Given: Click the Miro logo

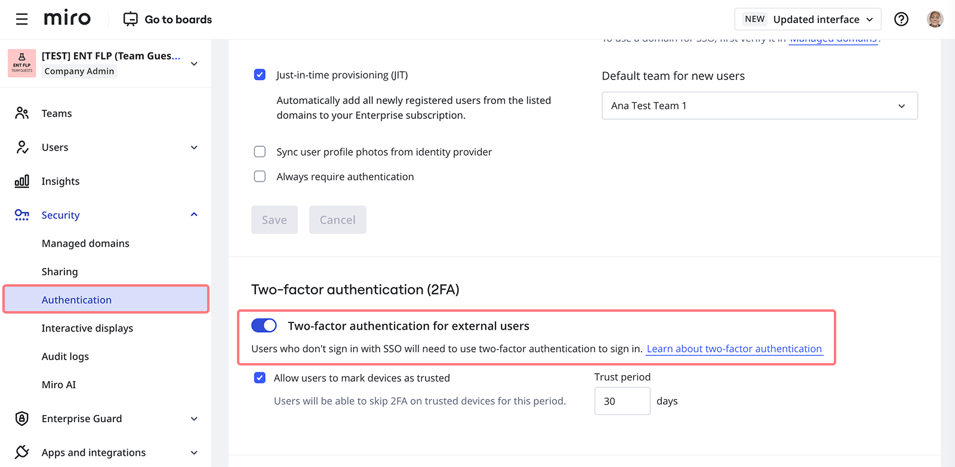Looking at the screenshot, I should pyautogui.click(x=67, y=19).
